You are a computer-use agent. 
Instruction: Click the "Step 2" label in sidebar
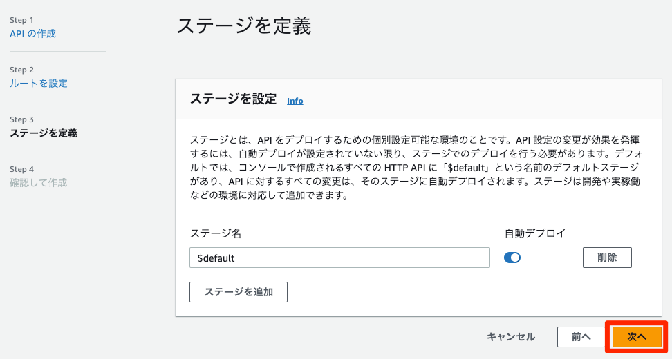pos(22,70)
